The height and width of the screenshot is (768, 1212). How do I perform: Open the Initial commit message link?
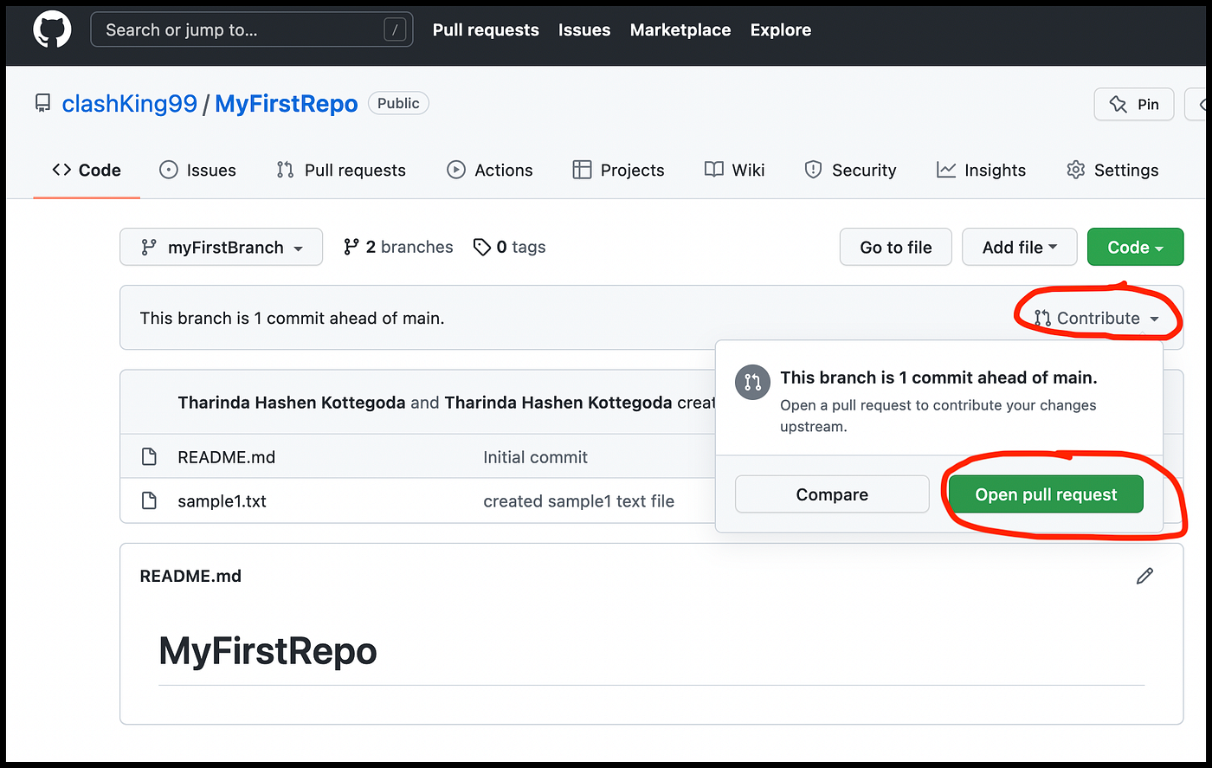tap(535, 457)
